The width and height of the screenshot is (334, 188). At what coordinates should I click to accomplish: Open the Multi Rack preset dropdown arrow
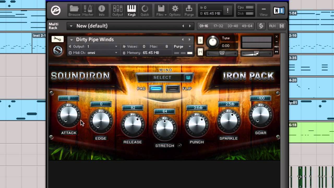coord(71,26)
